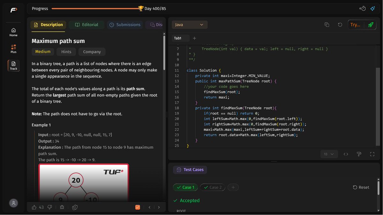Screen dimensions: 383x215
Task: Click the Medium difficulty tag
Action: [43, 52]
